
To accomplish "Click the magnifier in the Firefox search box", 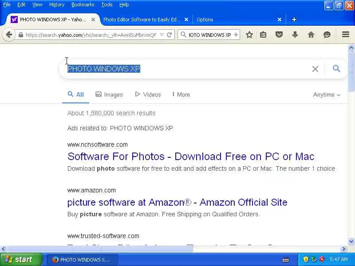I will coord(183,35).
